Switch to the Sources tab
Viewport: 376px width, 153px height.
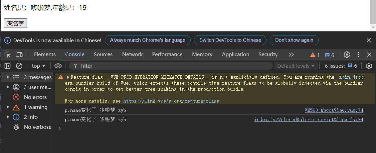coord(103,54)
